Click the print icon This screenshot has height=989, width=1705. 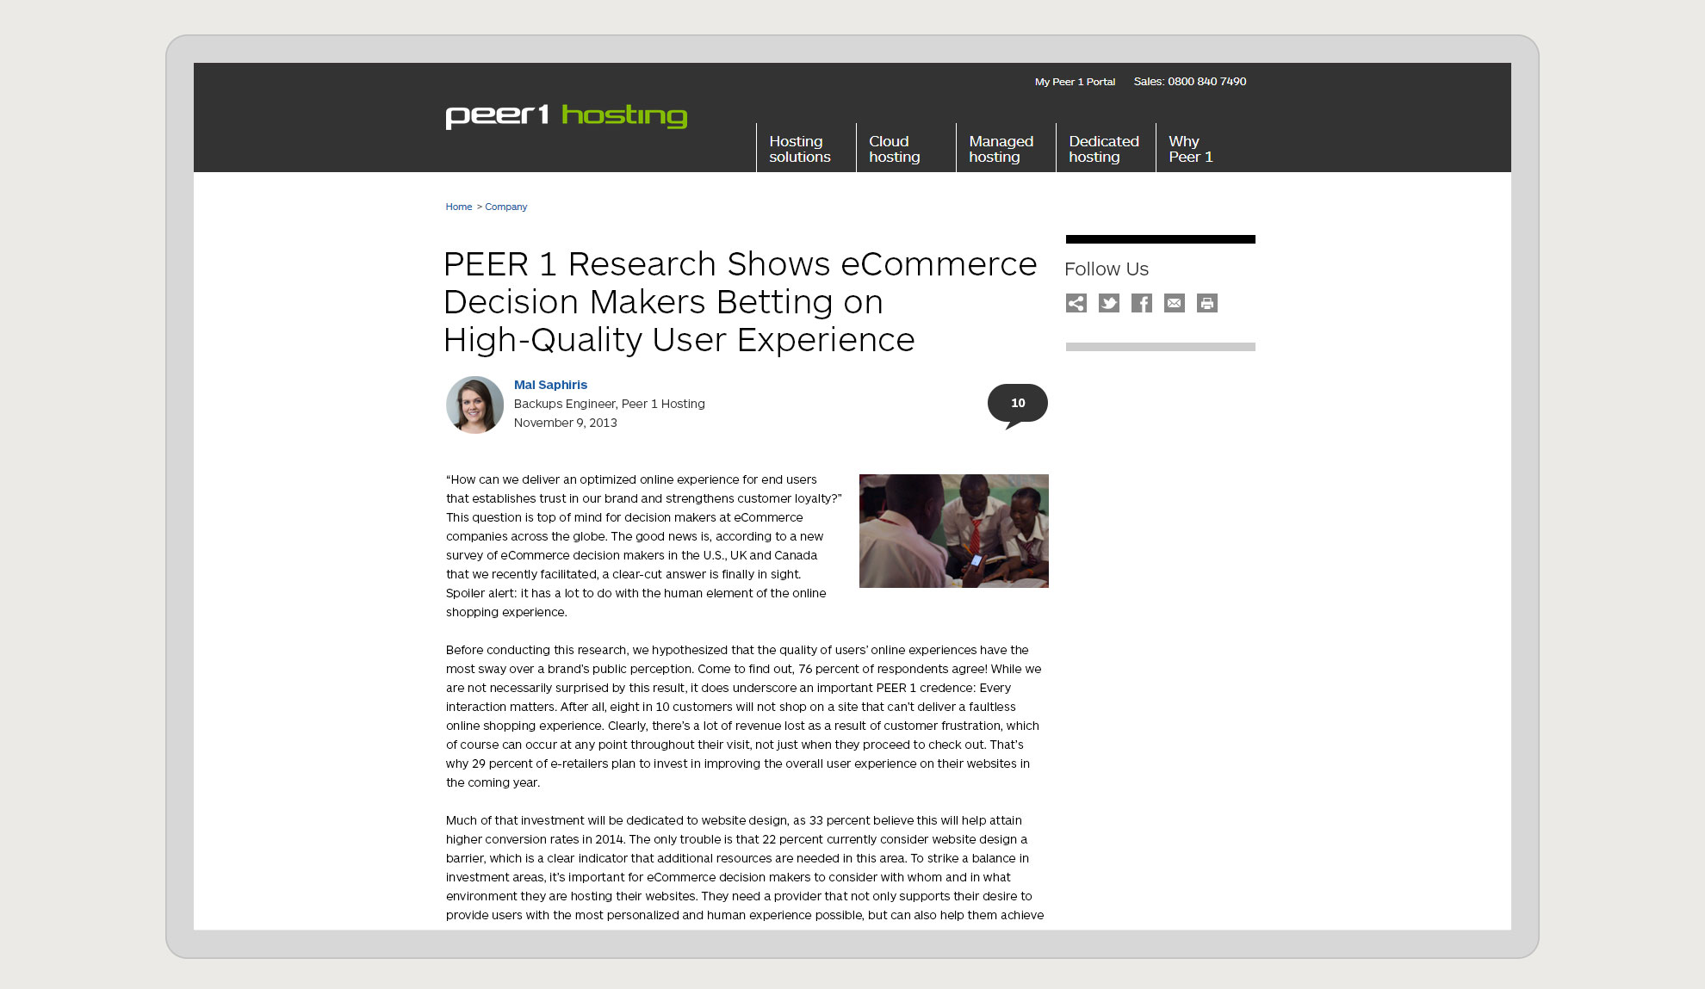point(1206,303)
